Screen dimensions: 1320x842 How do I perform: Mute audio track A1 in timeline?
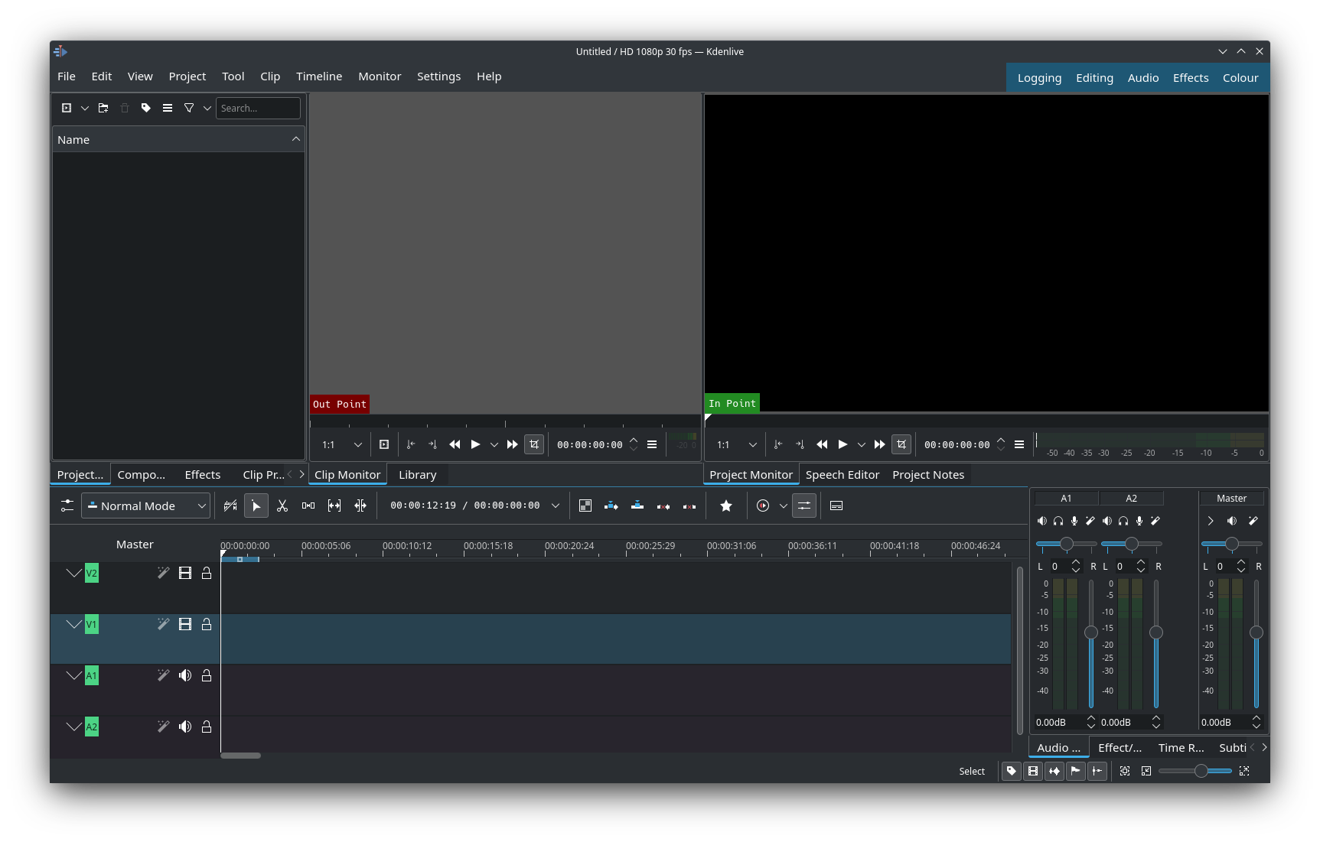pos(185,675)
